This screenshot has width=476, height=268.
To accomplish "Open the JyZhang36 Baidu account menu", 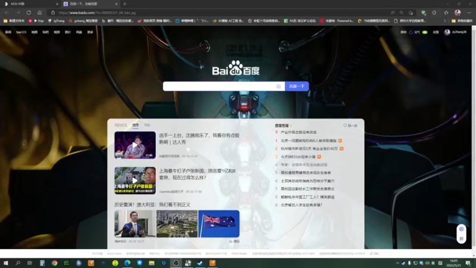I will [x=455, y=32].
